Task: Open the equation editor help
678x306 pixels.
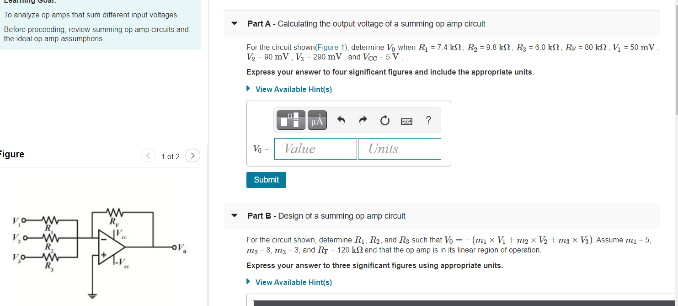Action: point(428,120)
